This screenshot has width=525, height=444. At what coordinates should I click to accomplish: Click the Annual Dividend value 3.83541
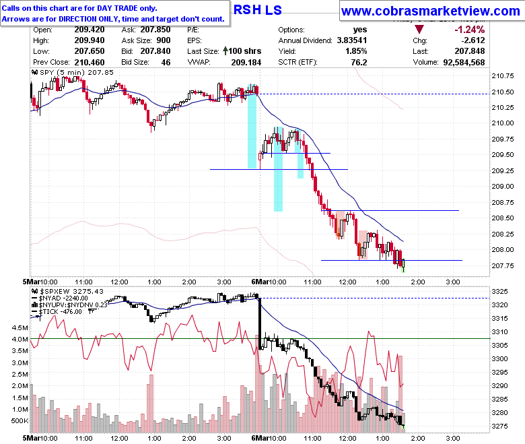pos(352,40)
